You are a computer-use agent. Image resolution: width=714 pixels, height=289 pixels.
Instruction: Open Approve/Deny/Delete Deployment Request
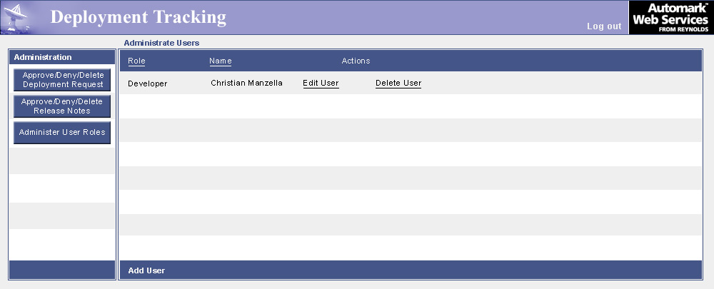click(62, 80)
